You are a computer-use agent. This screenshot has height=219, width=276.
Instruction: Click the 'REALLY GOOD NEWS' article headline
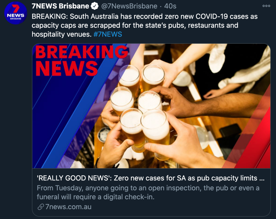(x=151, y=178)
